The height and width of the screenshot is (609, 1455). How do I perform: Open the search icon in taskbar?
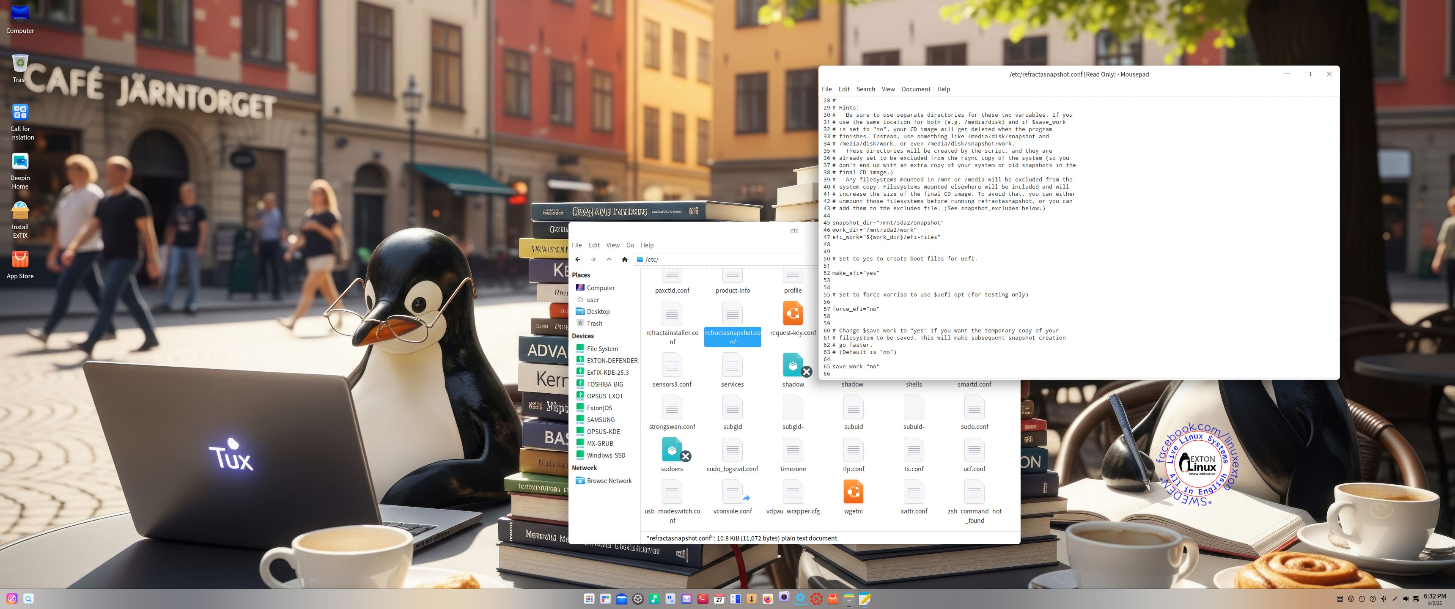point(28,599)
